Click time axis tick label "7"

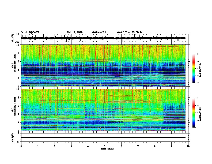coord(138,146)
